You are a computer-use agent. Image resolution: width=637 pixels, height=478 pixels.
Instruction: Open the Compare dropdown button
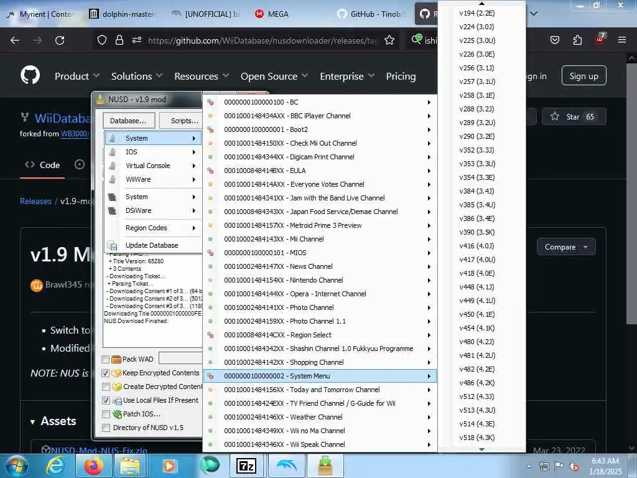[x=566, y=246]
